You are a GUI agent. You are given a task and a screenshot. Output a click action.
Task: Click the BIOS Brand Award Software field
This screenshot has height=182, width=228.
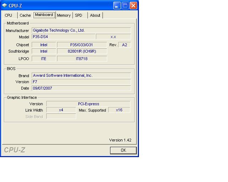click(81, 75)
